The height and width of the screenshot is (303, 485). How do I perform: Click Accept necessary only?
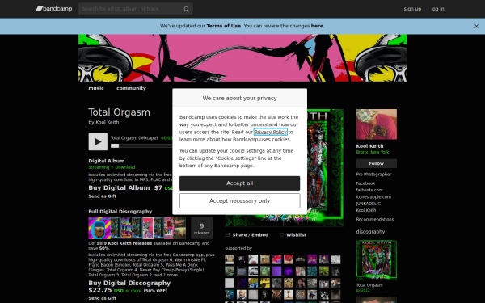pos(239,201)
